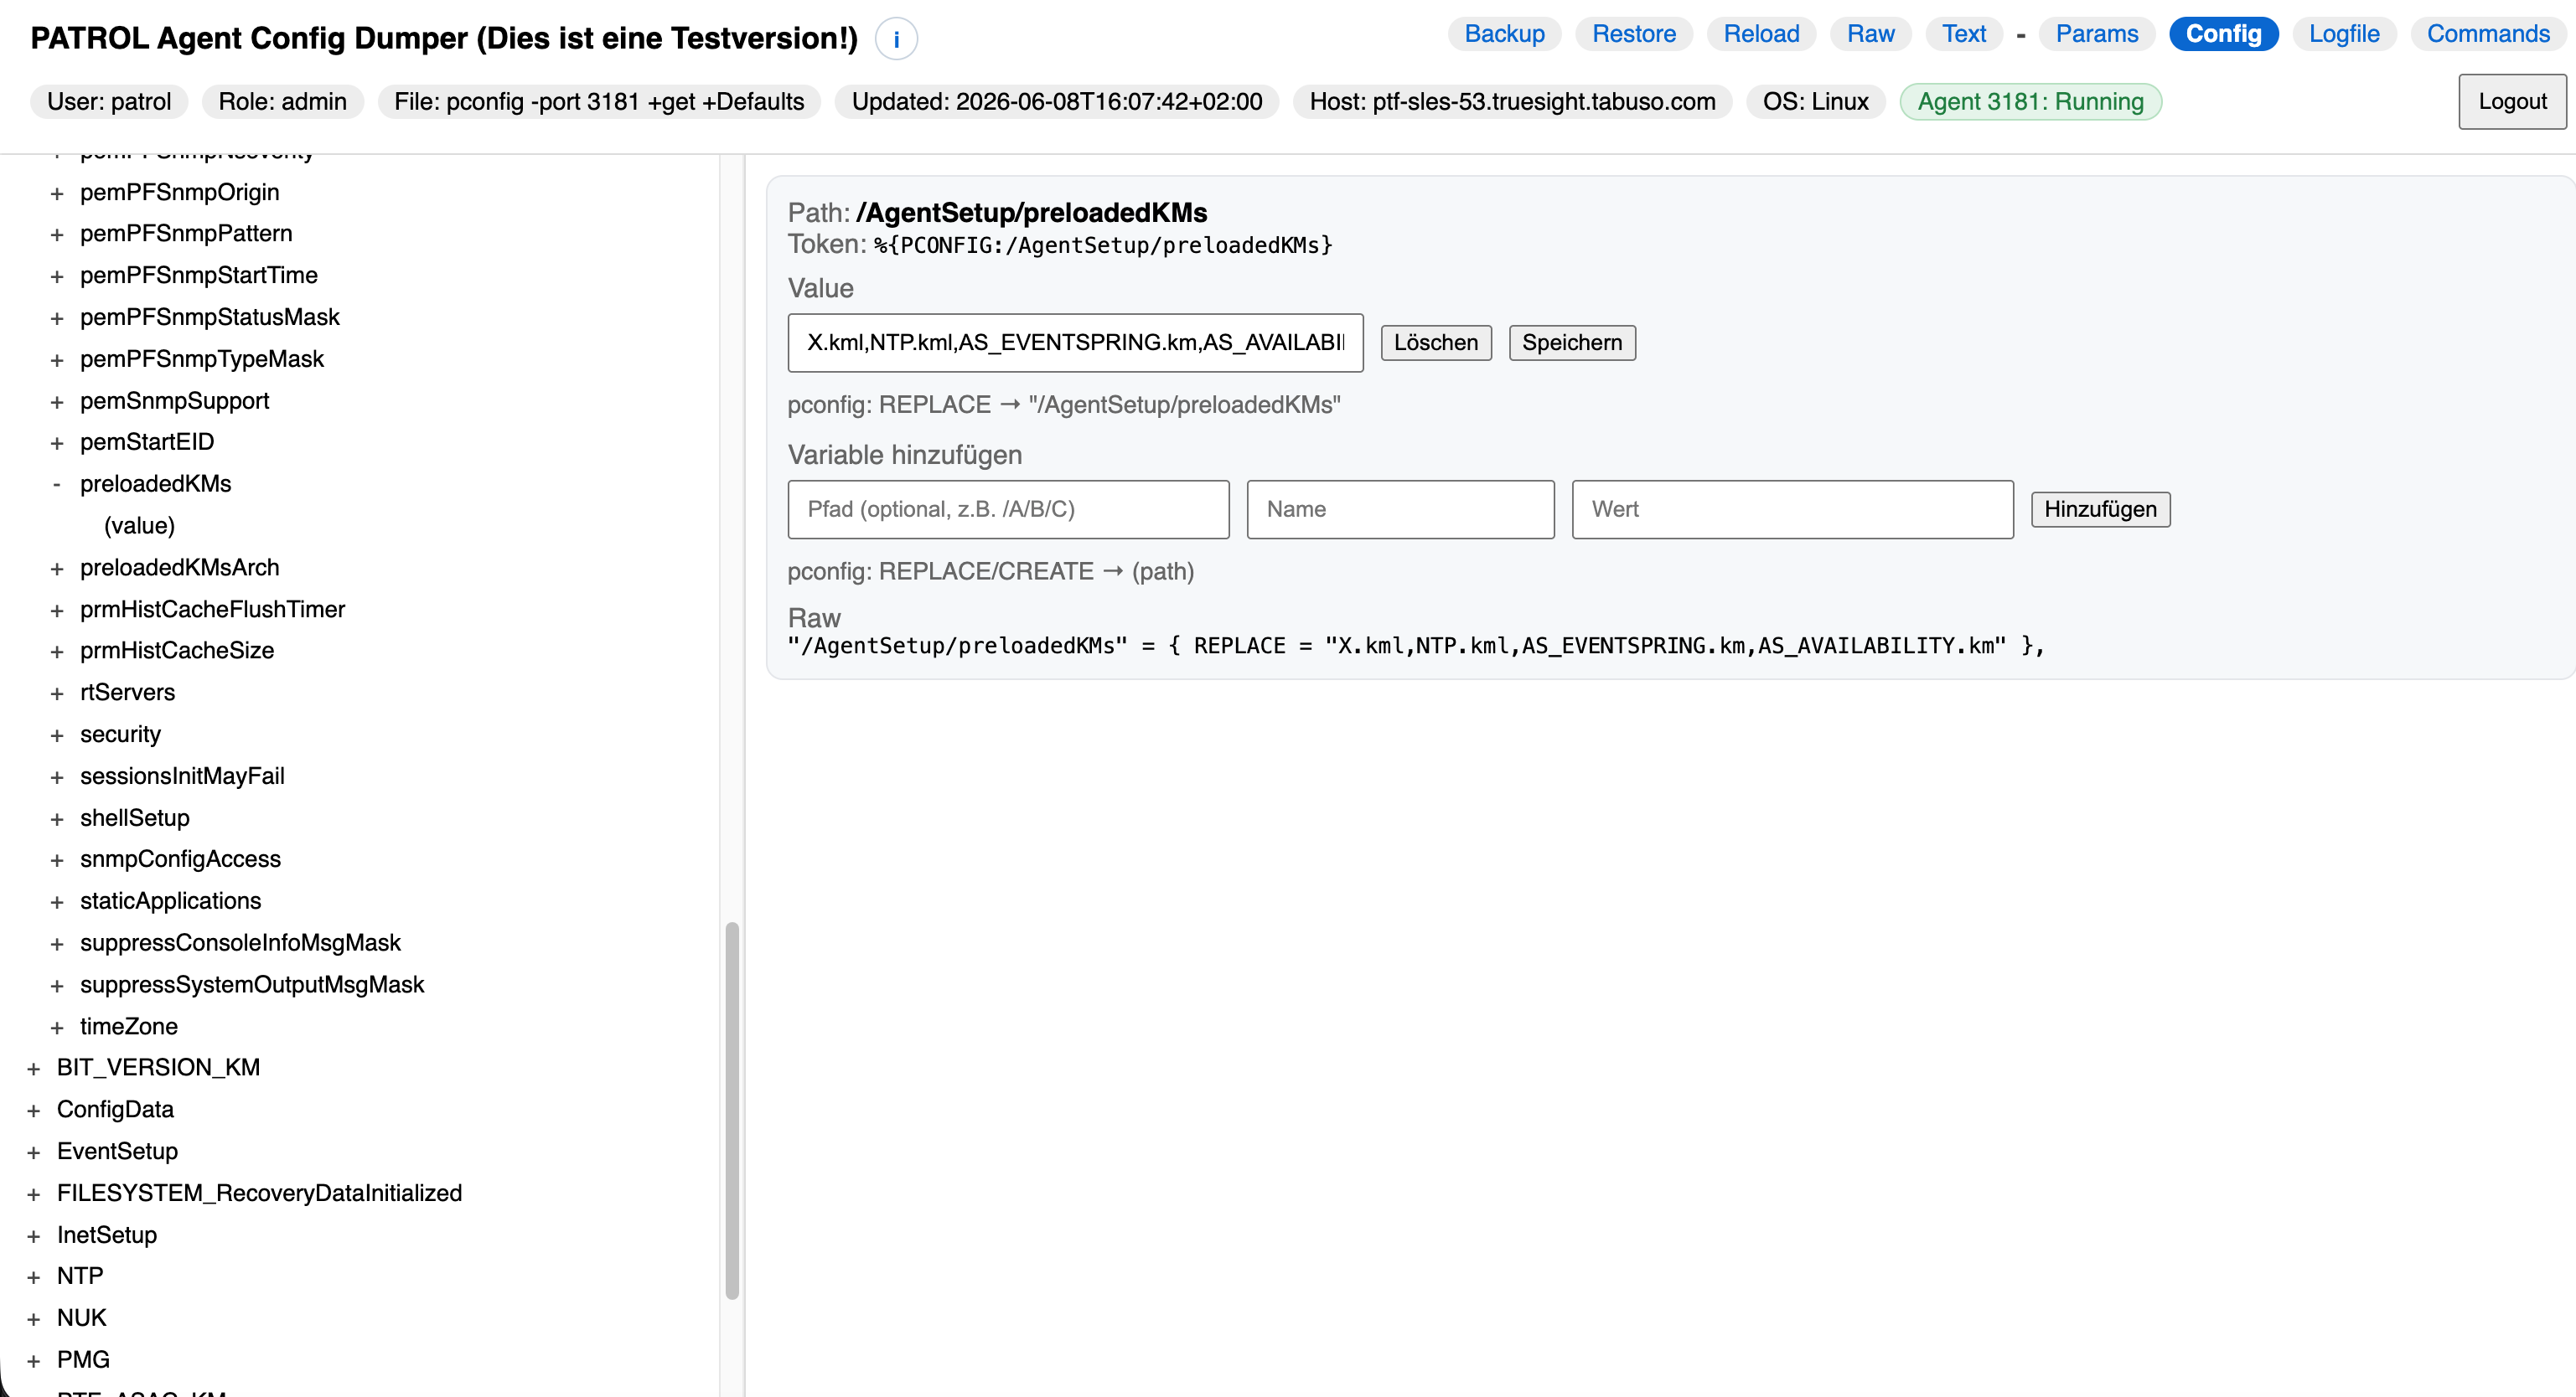Expand the snmpConfigAccess node
This screenshot has height=1397, width=2576.
(x=57, y=861)
